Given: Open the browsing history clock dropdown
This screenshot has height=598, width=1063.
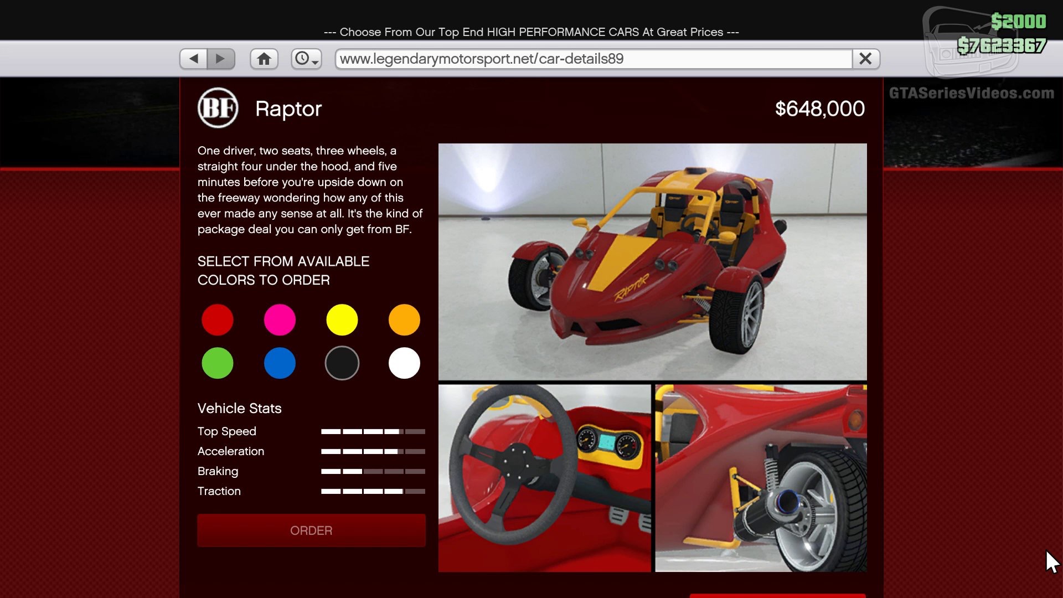Looking at the screenshot, I should click(306, 59).
